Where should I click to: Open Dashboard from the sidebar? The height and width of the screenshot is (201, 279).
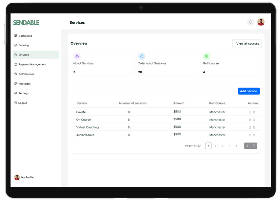25,36
